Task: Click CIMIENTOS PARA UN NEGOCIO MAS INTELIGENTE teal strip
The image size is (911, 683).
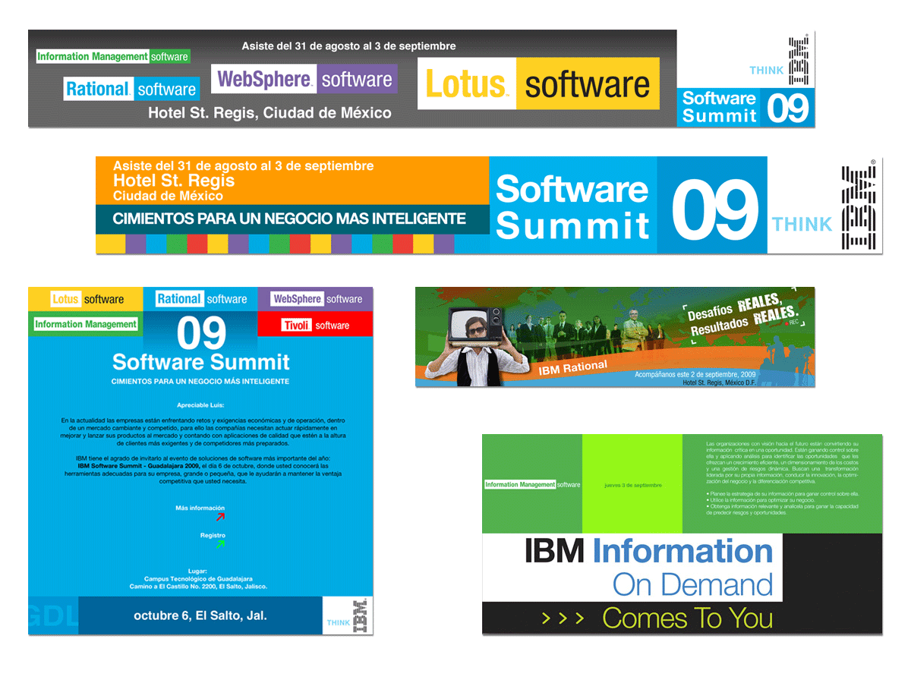Action: click(292, 219)
